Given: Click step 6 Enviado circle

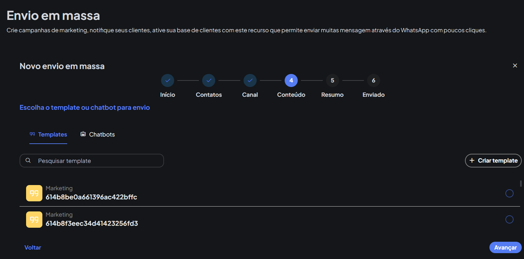Looking at the screenshot, I should (x=373, y=80).
